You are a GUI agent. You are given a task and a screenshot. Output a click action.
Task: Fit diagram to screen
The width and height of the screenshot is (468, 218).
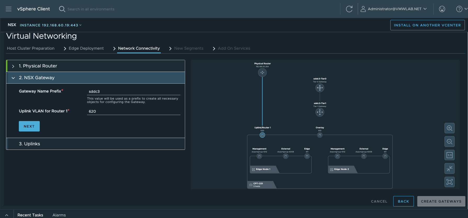pyautogui.click(x=449, y=182)
